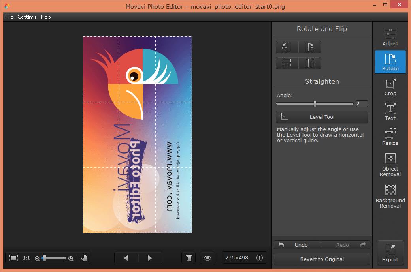Select the Rotate tool in sidebar

(390, 62)
